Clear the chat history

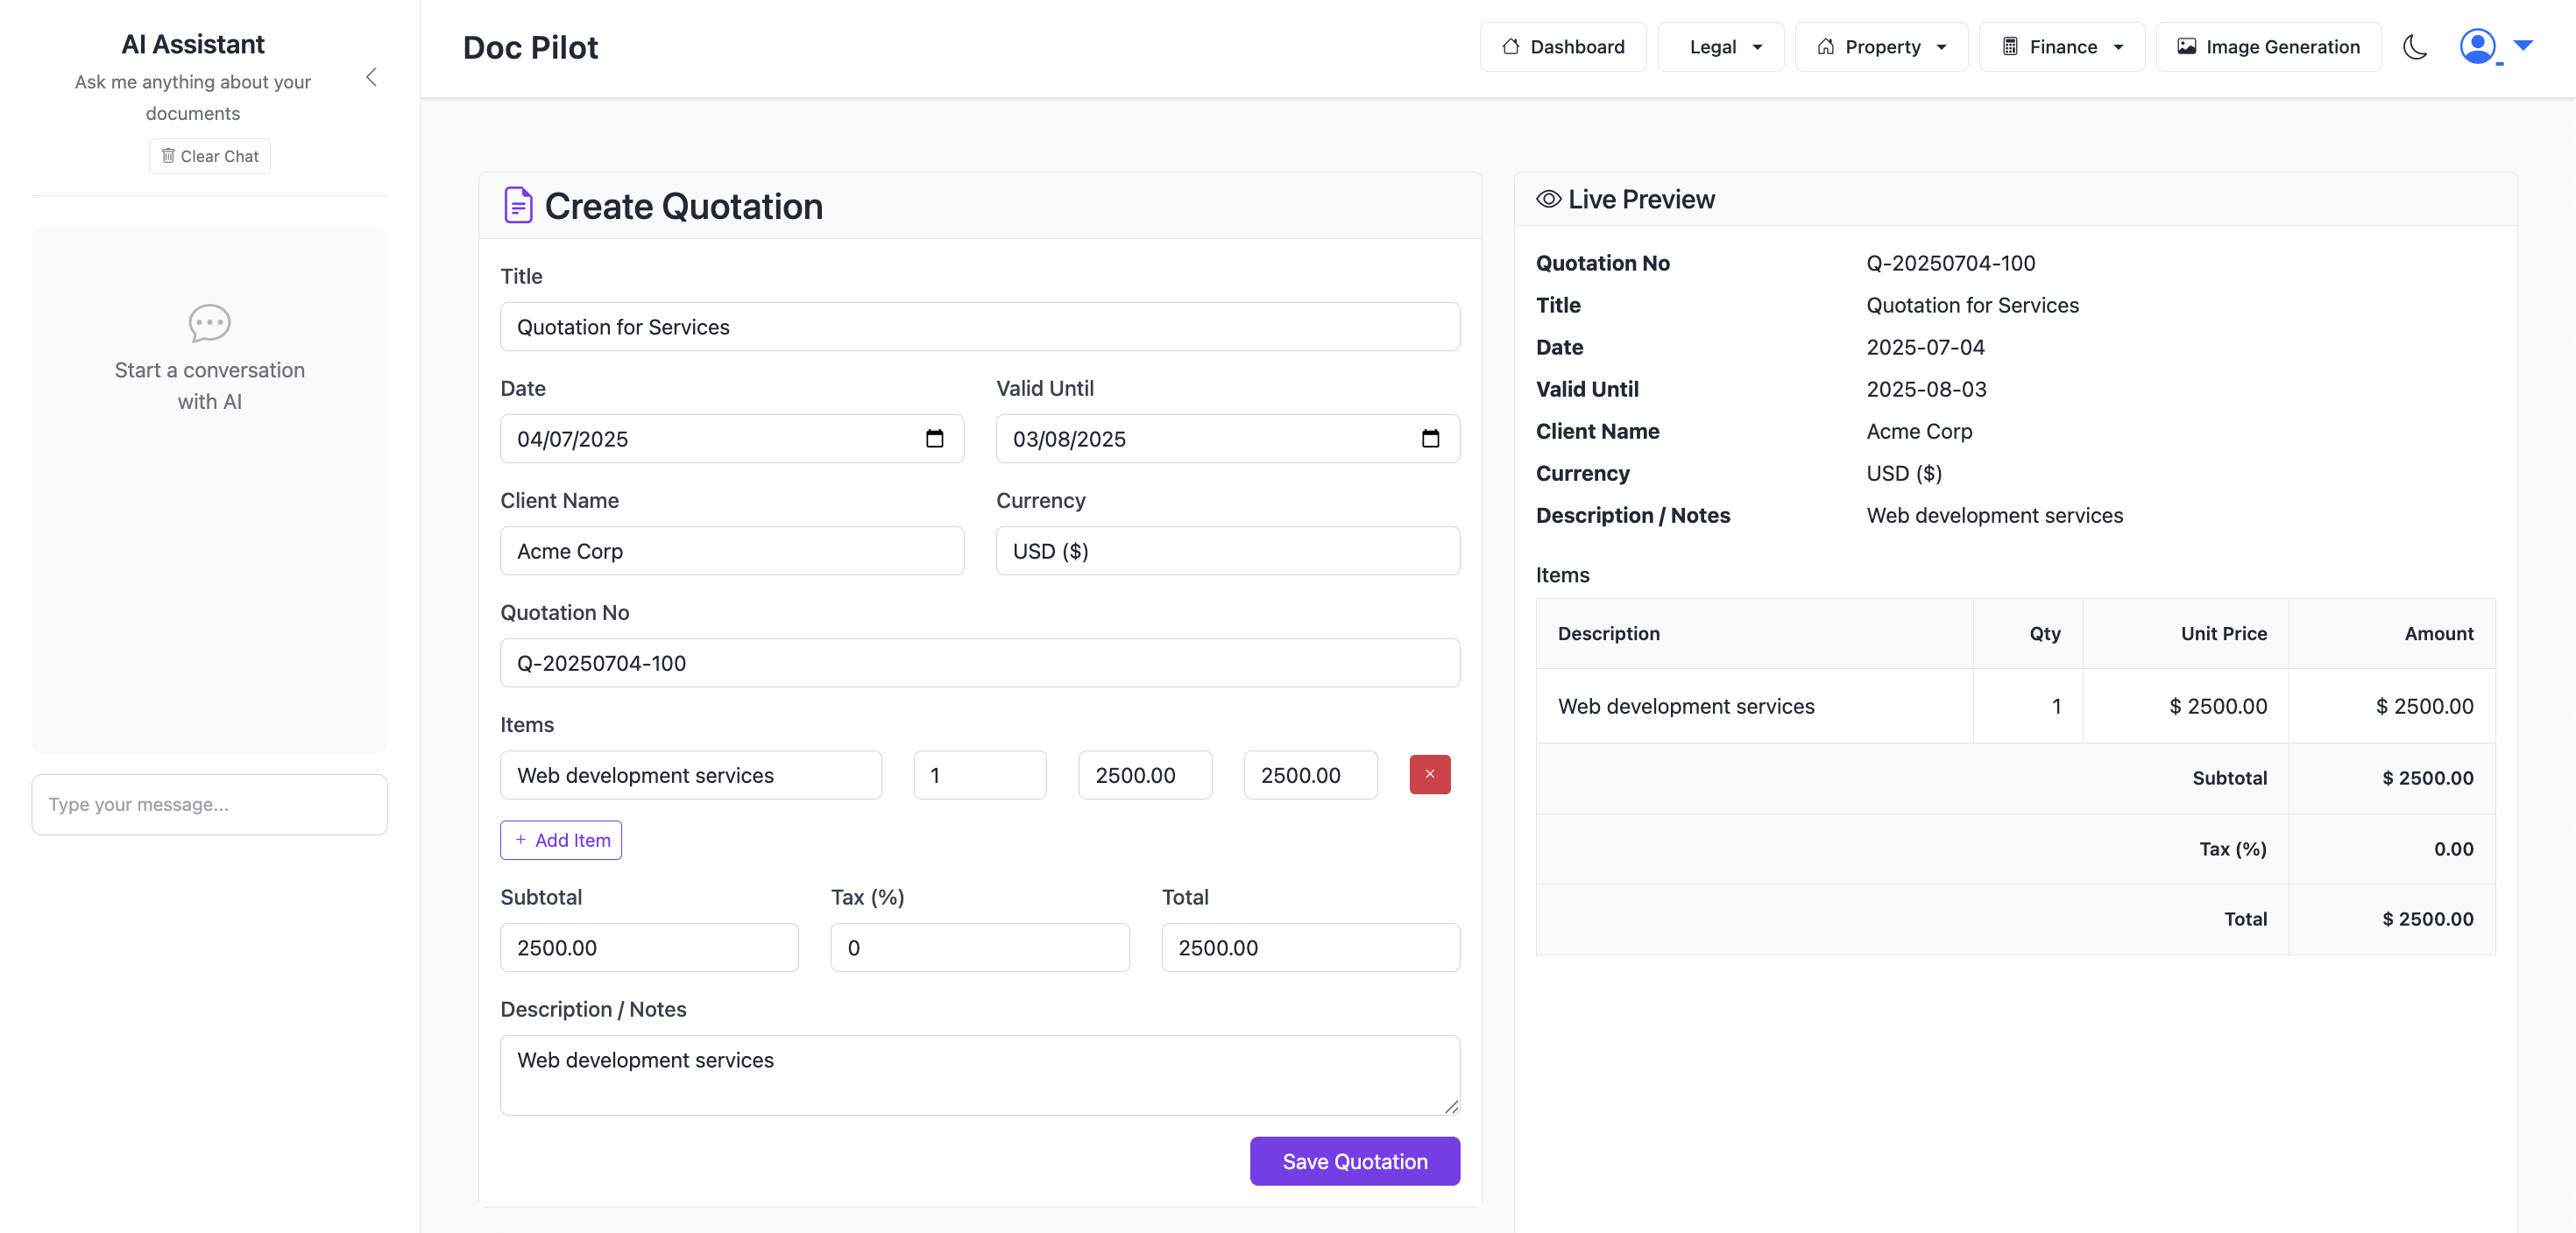coord(209,156)
